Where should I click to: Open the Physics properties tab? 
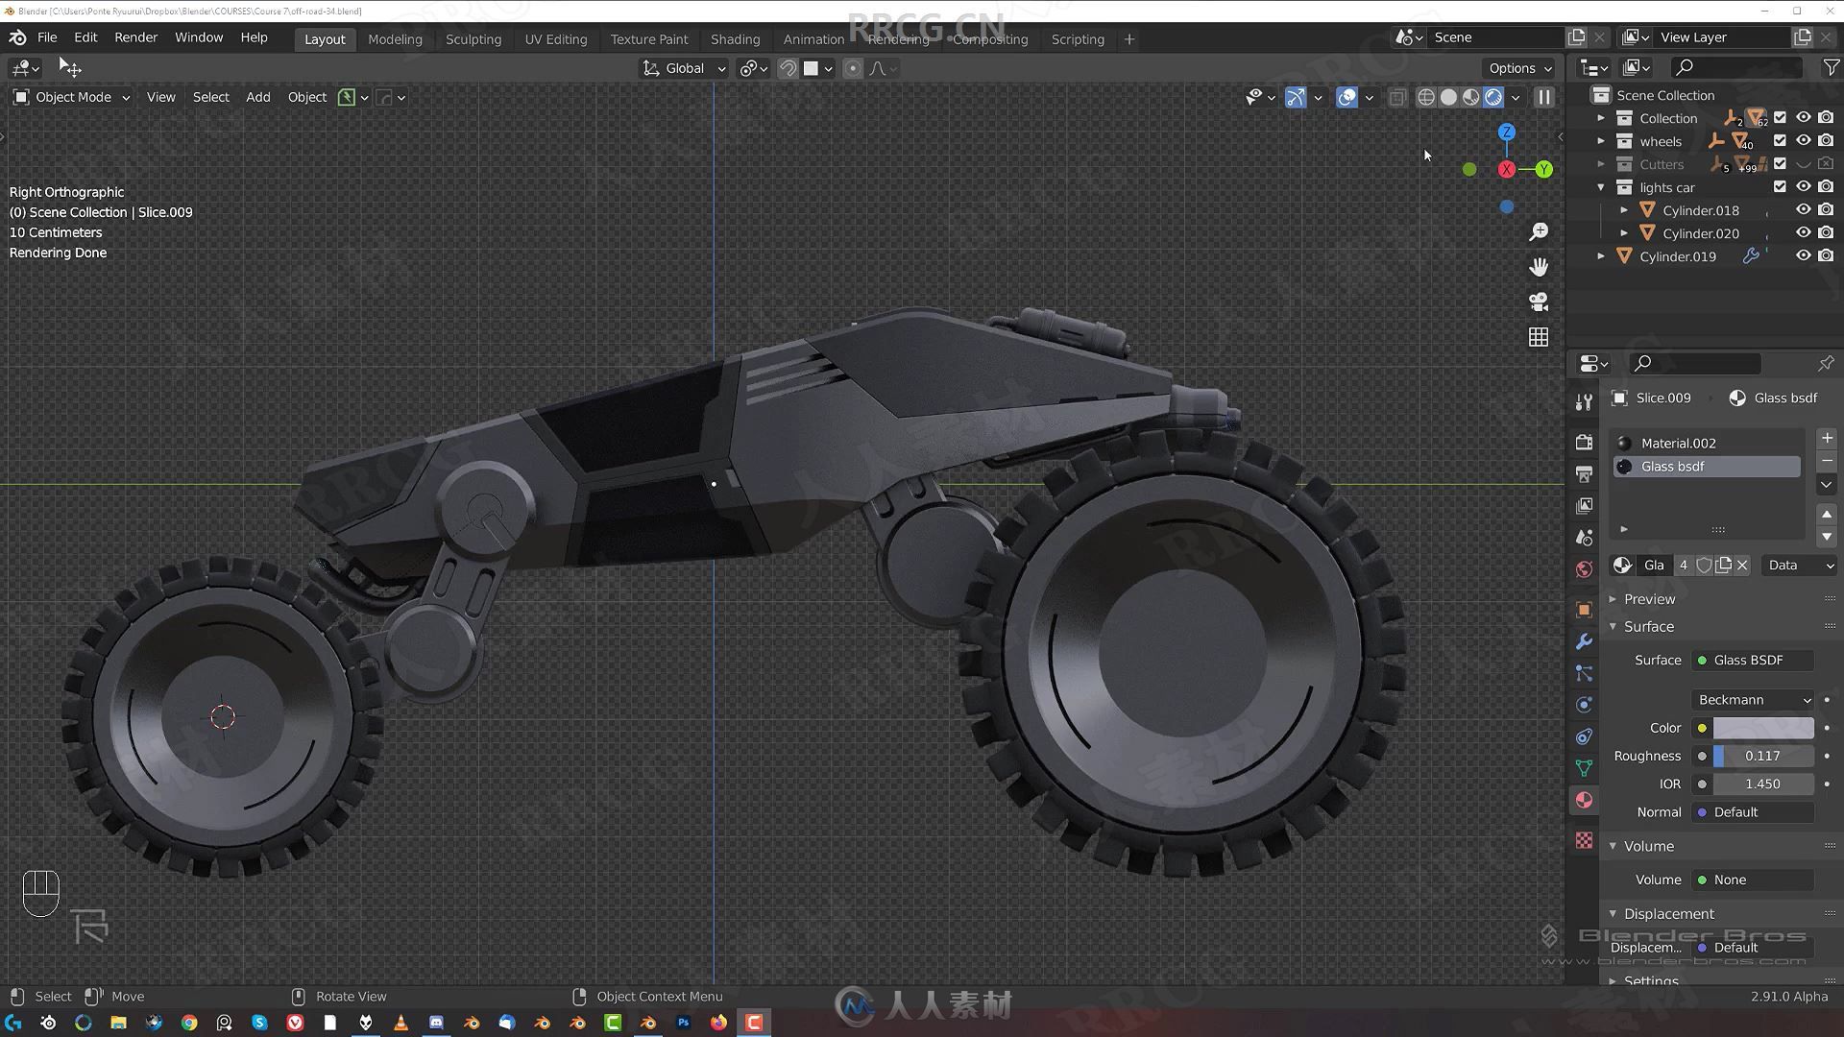point(1584,705)
